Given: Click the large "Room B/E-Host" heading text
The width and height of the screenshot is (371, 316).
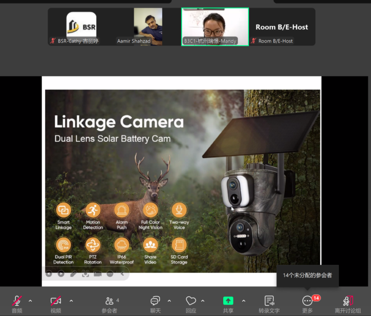Looking at the screenshot, I should coord(282,27).
